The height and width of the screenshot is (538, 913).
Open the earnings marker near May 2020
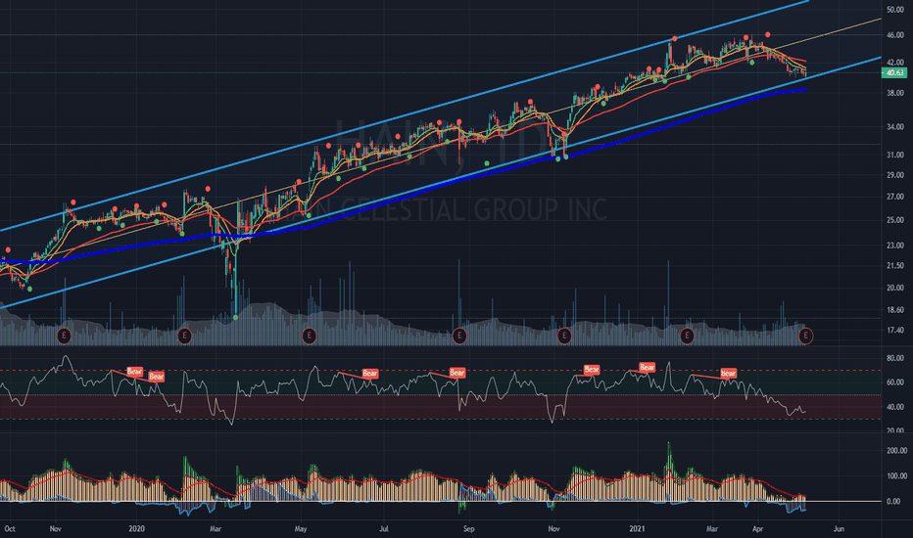pos(310,336)
